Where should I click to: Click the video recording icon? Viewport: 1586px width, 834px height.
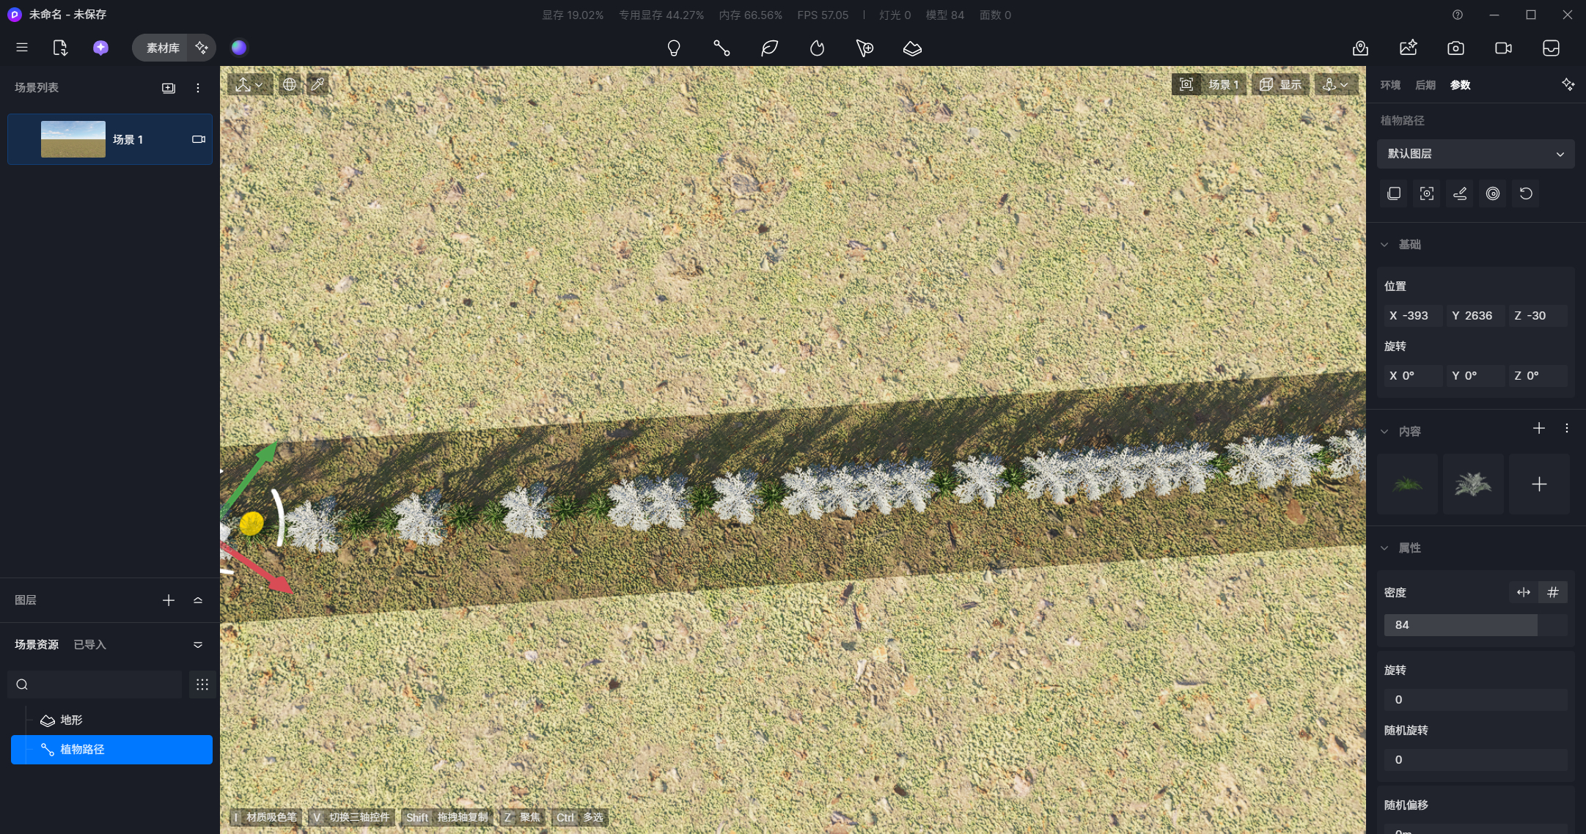click(1503, 48)
